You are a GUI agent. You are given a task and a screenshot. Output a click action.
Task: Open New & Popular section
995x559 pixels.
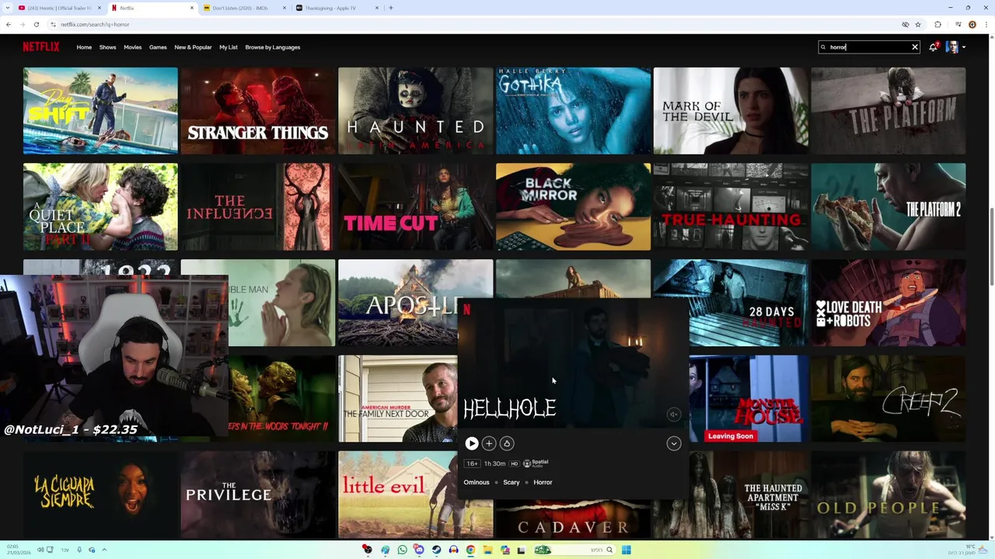tap(193, 47)
